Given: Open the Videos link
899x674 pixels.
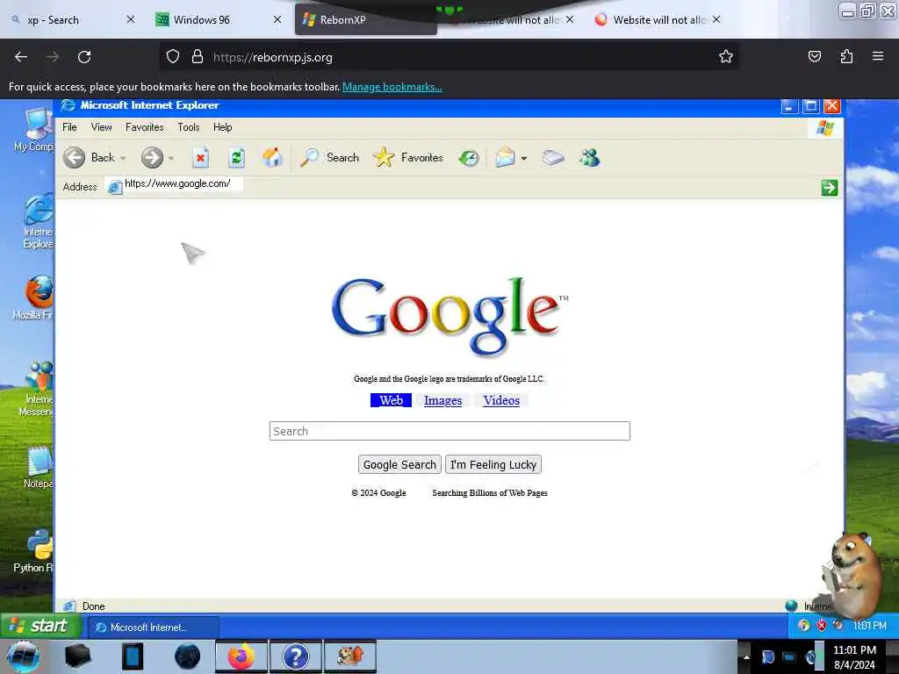Looking at the screenshot, I should coord(501,400).
